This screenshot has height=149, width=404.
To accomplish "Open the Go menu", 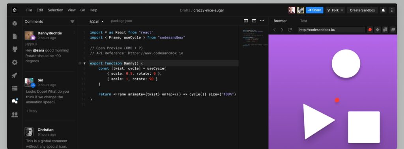I will click(x=83, y=10).
